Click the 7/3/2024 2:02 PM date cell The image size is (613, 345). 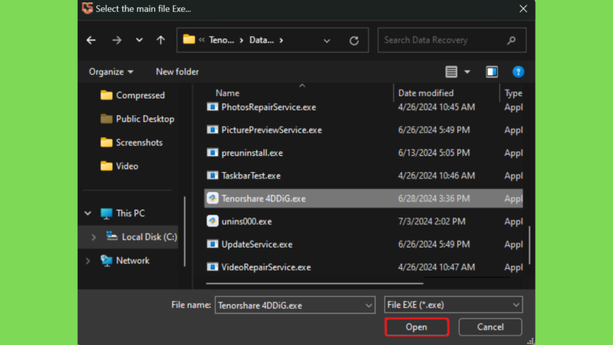[x=432, y=222]
